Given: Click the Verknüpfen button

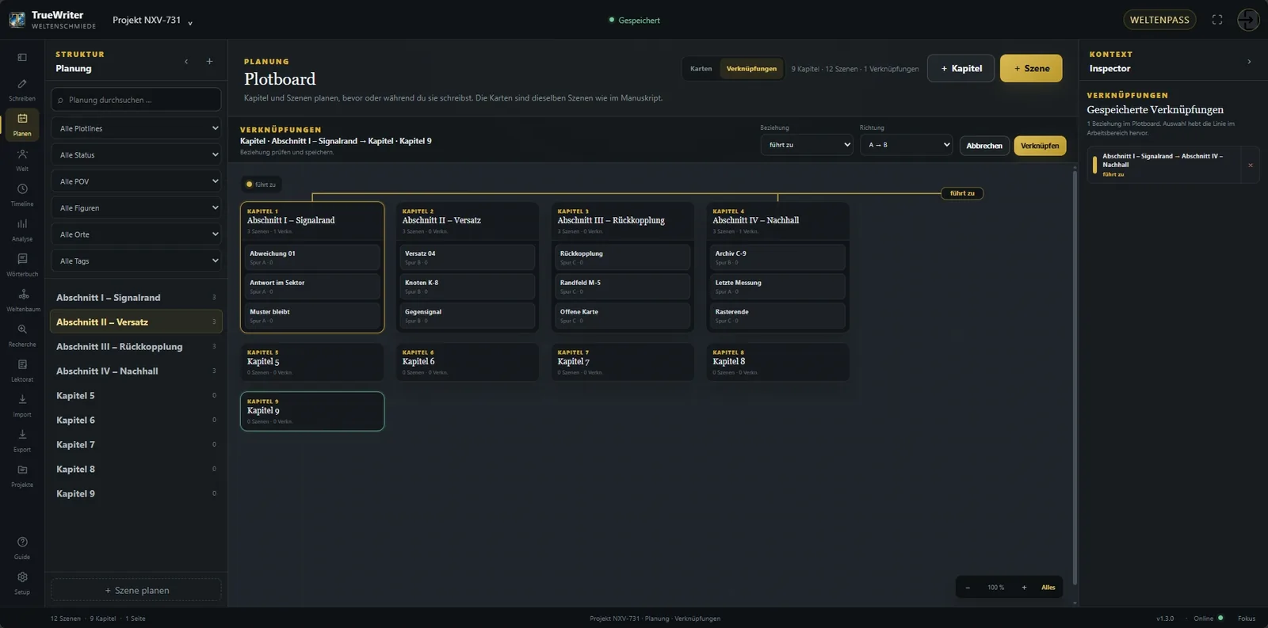Looking at the screenshot, I should pyautogui.click(x=1040, y=146).
